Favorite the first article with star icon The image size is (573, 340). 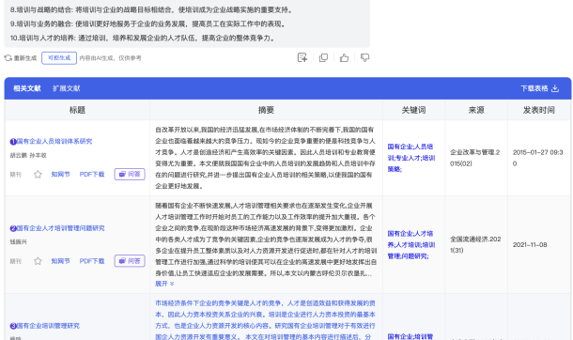coord(38,175)
